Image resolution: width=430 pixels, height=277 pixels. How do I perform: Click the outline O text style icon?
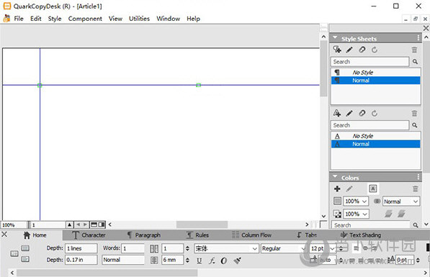[224, 260]
